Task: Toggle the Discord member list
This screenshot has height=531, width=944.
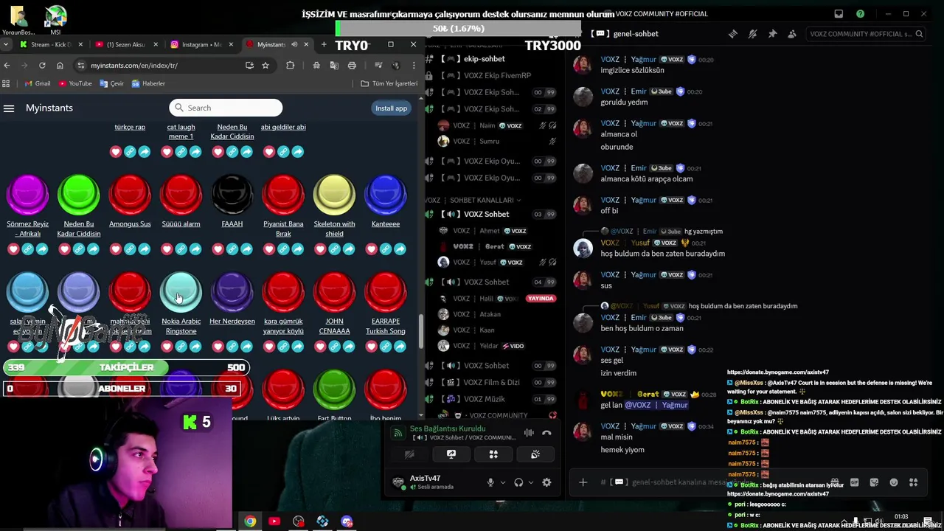Action: (792, 34)
